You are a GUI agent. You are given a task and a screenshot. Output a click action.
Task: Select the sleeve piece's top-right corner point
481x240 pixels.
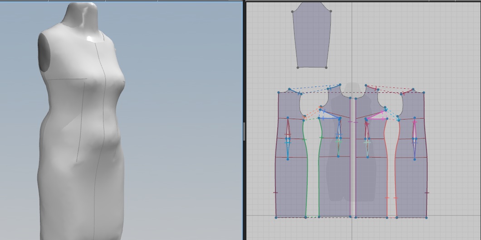coord(330,11)
